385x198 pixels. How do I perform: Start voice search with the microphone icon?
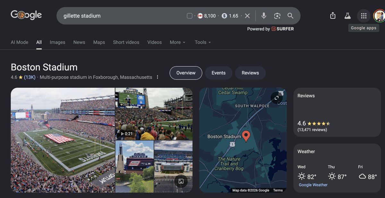click(264, 16)
